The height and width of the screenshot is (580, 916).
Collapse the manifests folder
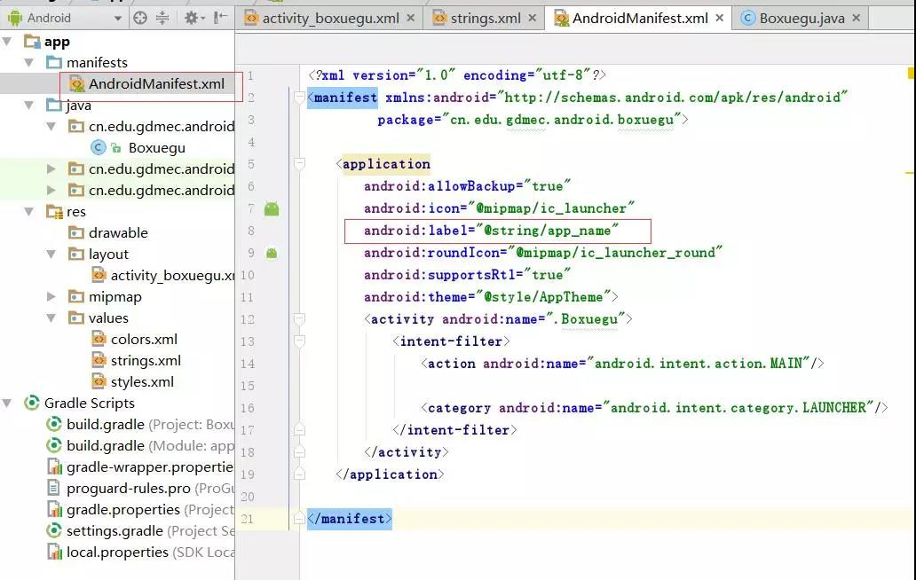(29, 62)
